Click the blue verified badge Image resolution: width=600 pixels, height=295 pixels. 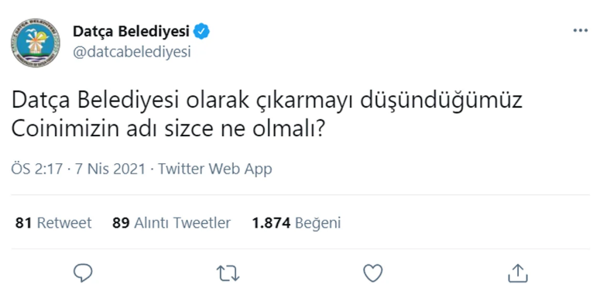201,32
